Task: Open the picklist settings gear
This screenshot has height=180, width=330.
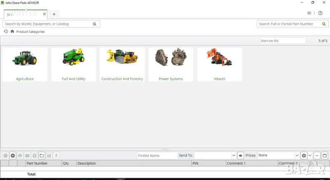Action: 304,156
